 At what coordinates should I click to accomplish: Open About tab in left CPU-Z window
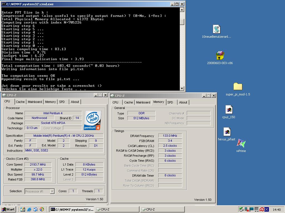75,102
